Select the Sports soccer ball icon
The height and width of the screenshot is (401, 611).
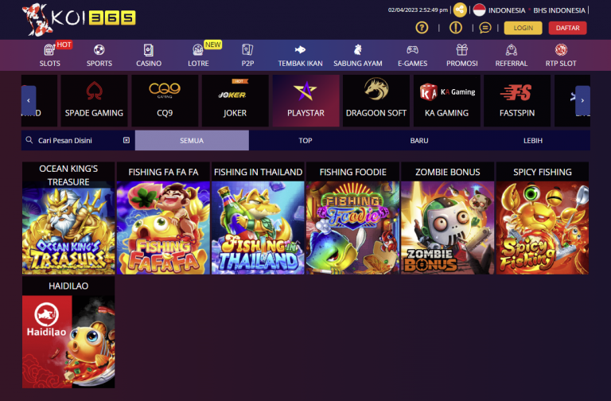tap(99, 50)
